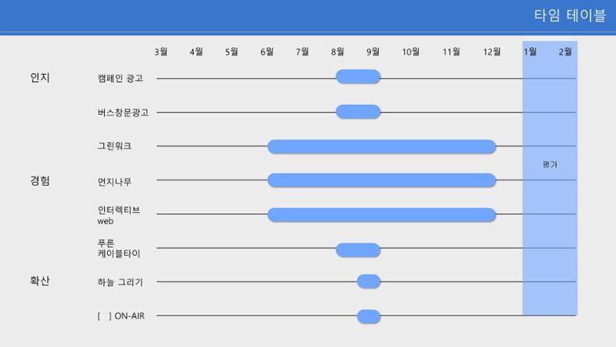Click the 인터렉티브 web schedule bar
The height and width of the screenshot is (347, 616).
tap(381, 215)
